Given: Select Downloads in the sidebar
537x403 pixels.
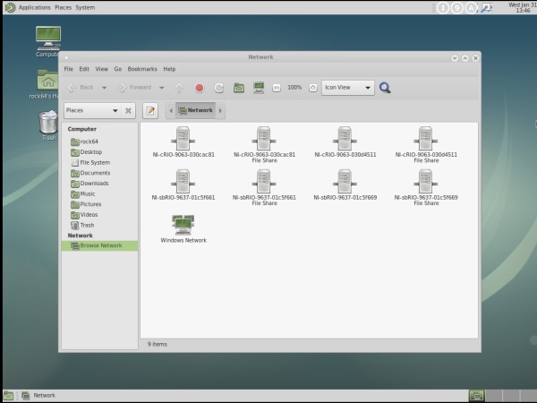Looking at the screenshot, I should pyautogui.click(x=99, y=184).
